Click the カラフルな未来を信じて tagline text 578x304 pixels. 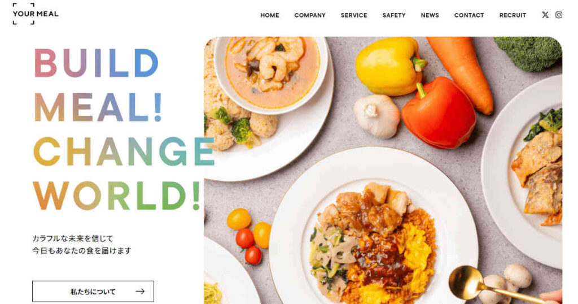pyautogui.click(x=73, y=238)
